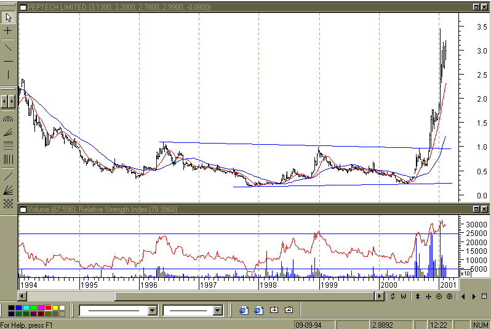Choose the Fibonacci retracement horizontal lines tool
This screenshot has width=491, height=329.
(8, 145)
